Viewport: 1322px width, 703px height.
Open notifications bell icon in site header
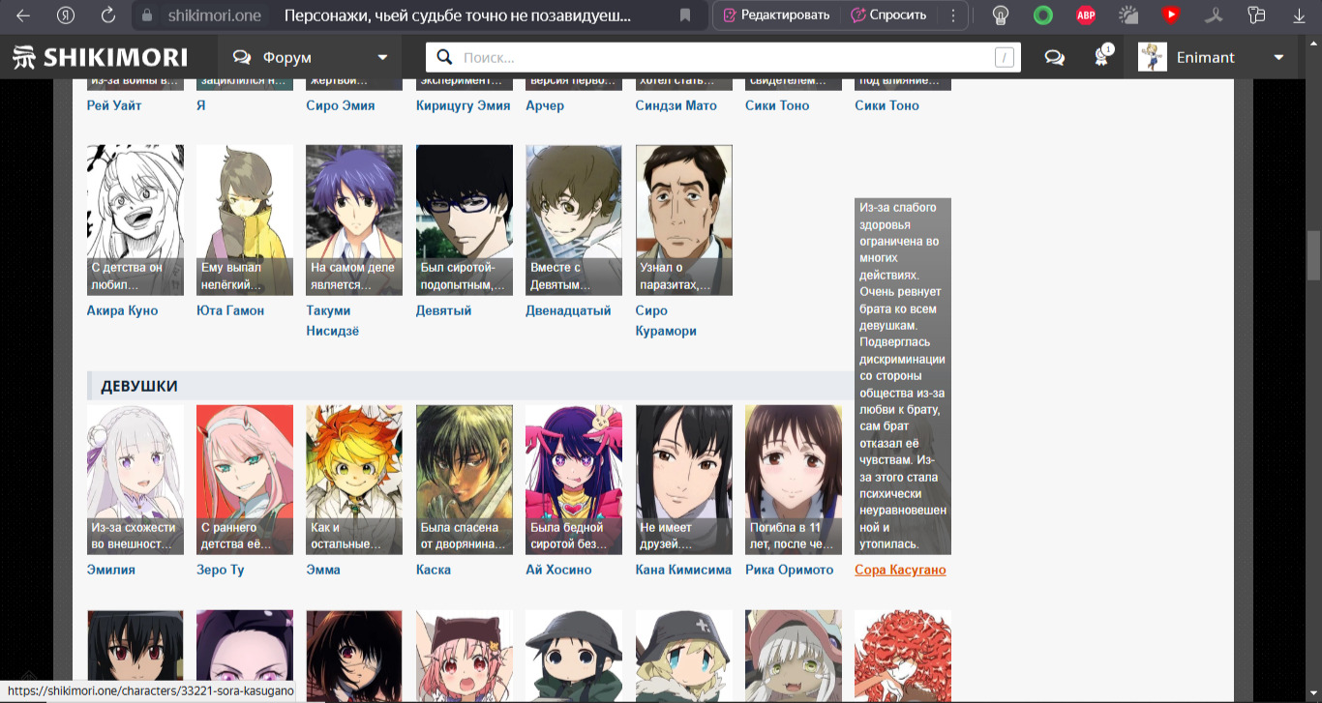[1101, 57]
